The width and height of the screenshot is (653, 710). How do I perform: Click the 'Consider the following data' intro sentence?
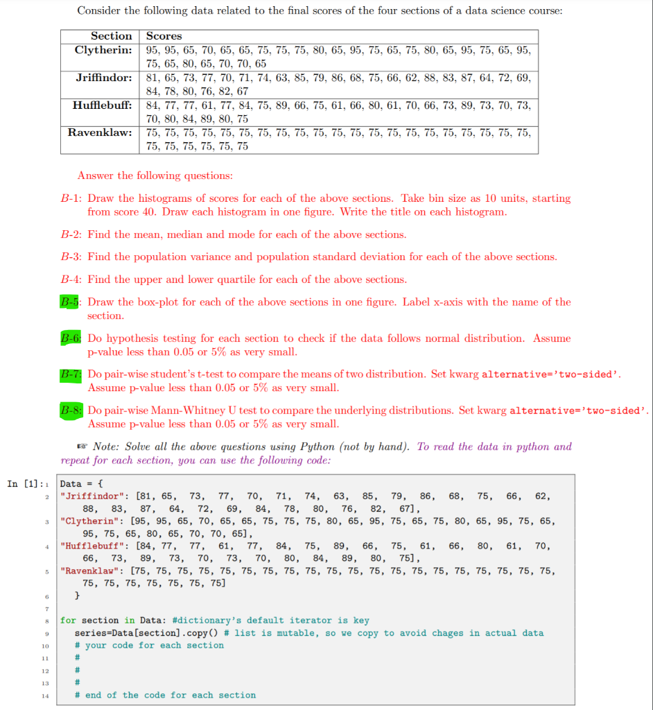(x=320, y=11)
